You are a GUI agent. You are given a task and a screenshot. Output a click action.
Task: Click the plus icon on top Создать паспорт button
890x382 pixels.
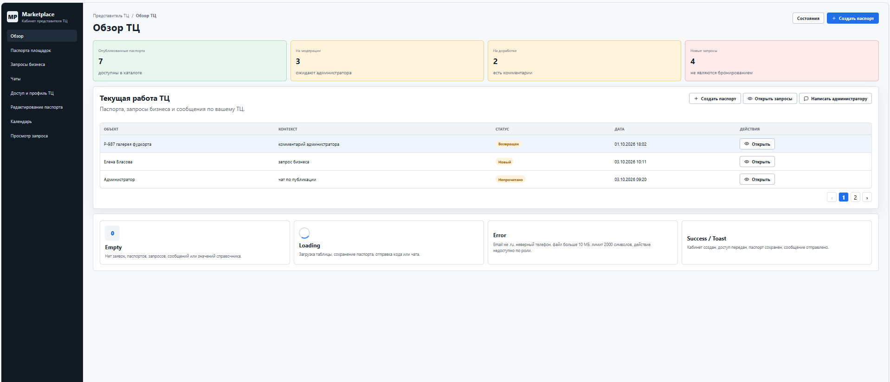click(x=834, y=19)
